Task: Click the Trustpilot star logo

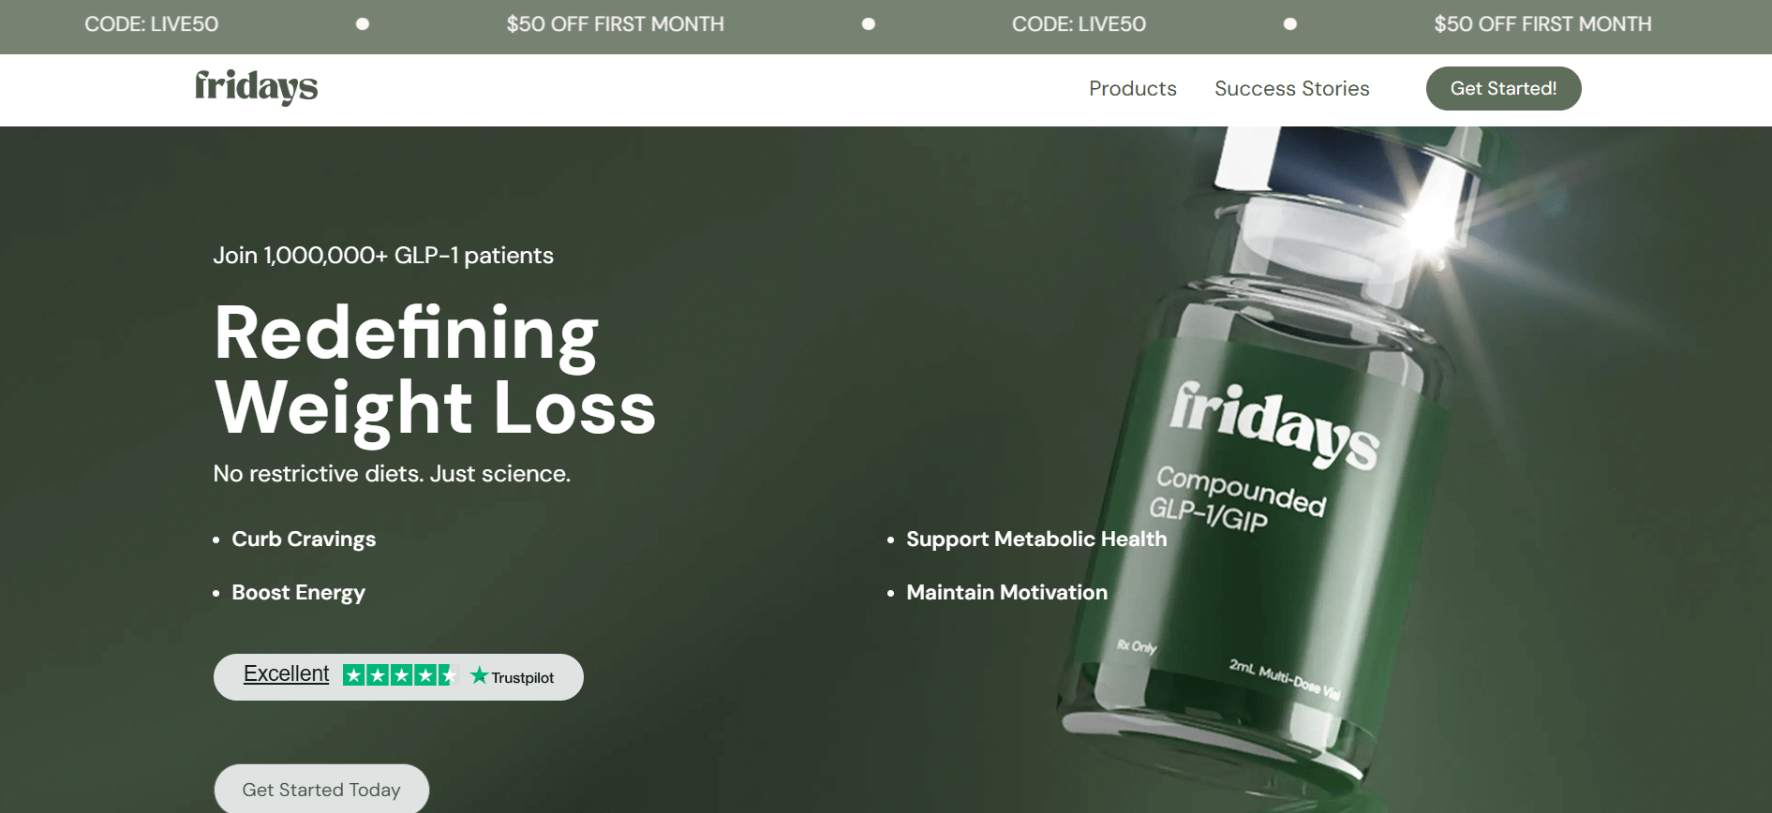Action: click(x=479, y=675)
